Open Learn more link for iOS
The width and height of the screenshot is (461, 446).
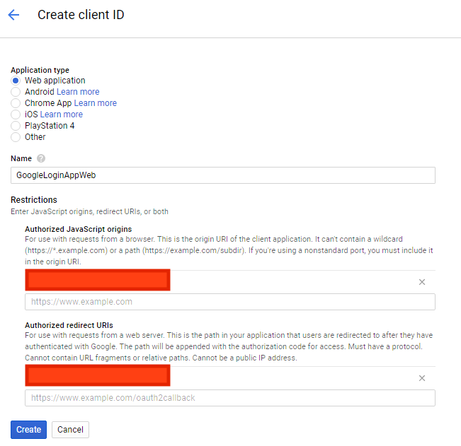click(x=61, y=115)
